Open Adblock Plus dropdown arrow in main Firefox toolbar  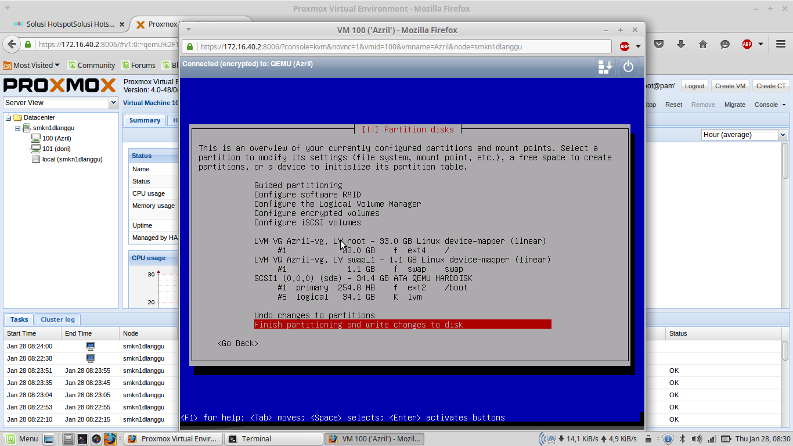[760, 44]
